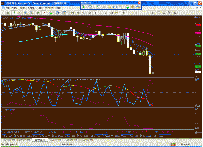The height and width of the screenshot is (147, 203).
Task: Click New Chart icon in Standard toolbar
Action: (83, 7)
